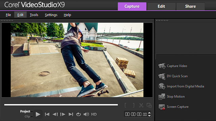216x121 pixels.
Task: Click the scissors split clip icon
Action: tap(141, 105)
